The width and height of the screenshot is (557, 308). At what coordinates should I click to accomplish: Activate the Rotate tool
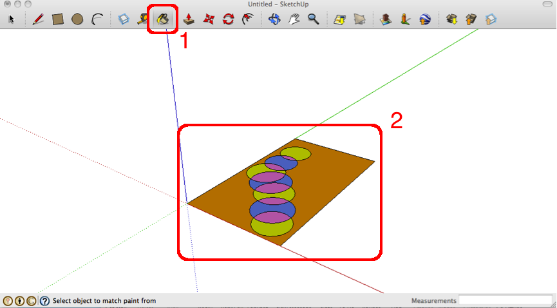click(x=228, y=19)
